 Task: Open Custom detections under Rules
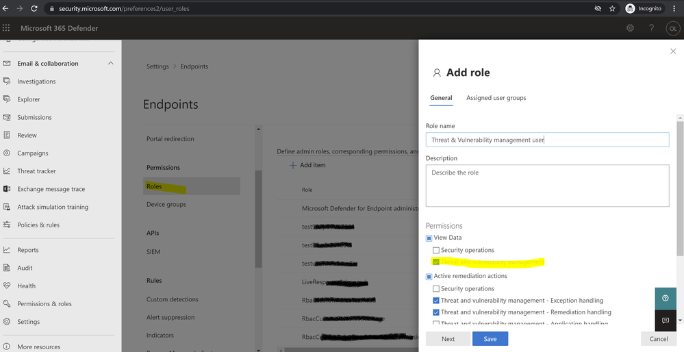[173, 299]
